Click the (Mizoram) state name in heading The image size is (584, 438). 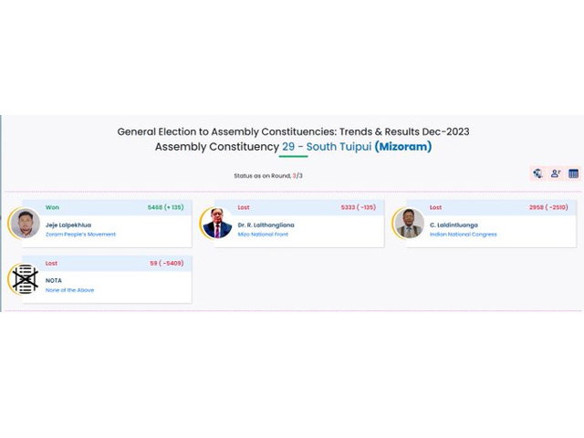coord(403,147)
